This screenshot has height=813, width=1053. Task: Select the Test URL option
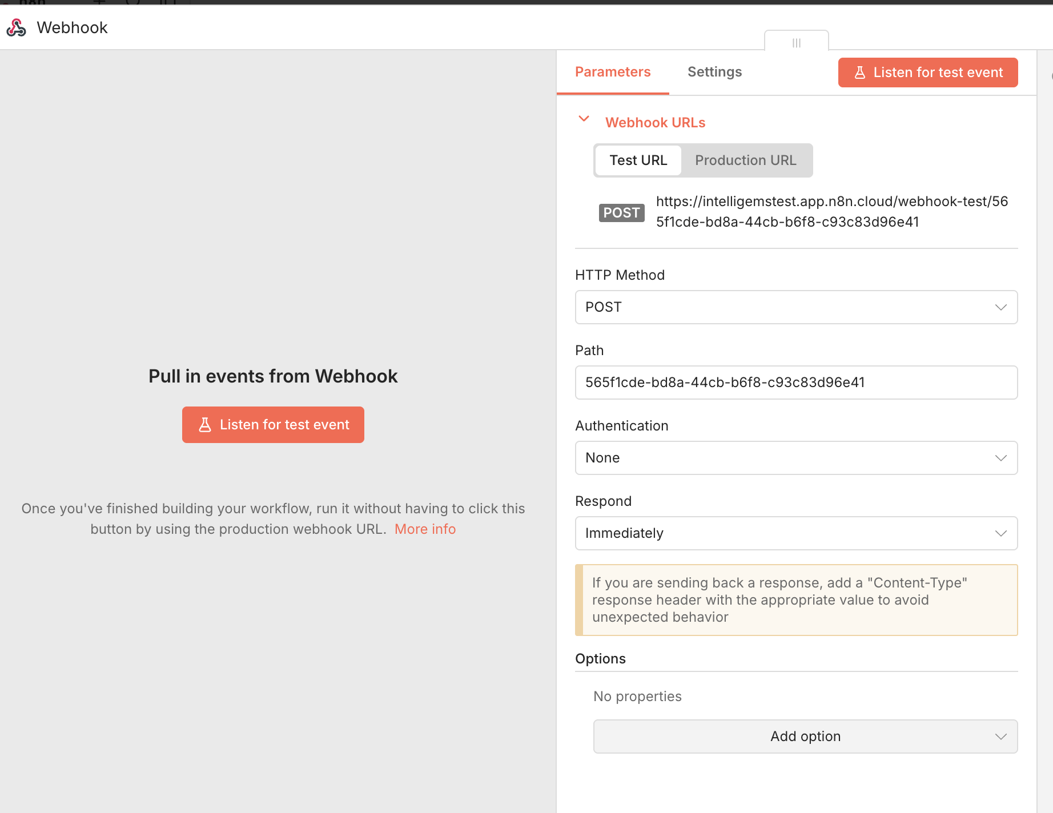point(638,160)
